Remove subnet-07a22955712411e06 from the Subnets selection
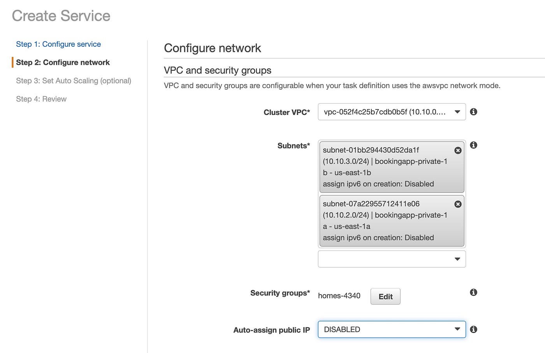This screenshot has width=545, height=353. [x=458, y=204]
